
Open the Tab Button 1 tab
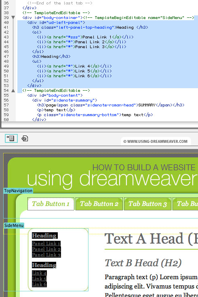point(51,204)
